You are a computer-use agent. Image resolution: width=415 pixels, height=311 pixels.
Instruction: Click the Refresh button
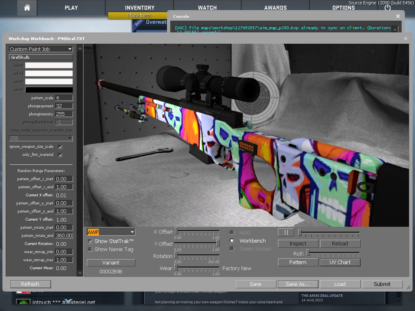pyautogui.click(x=30, y=284)
